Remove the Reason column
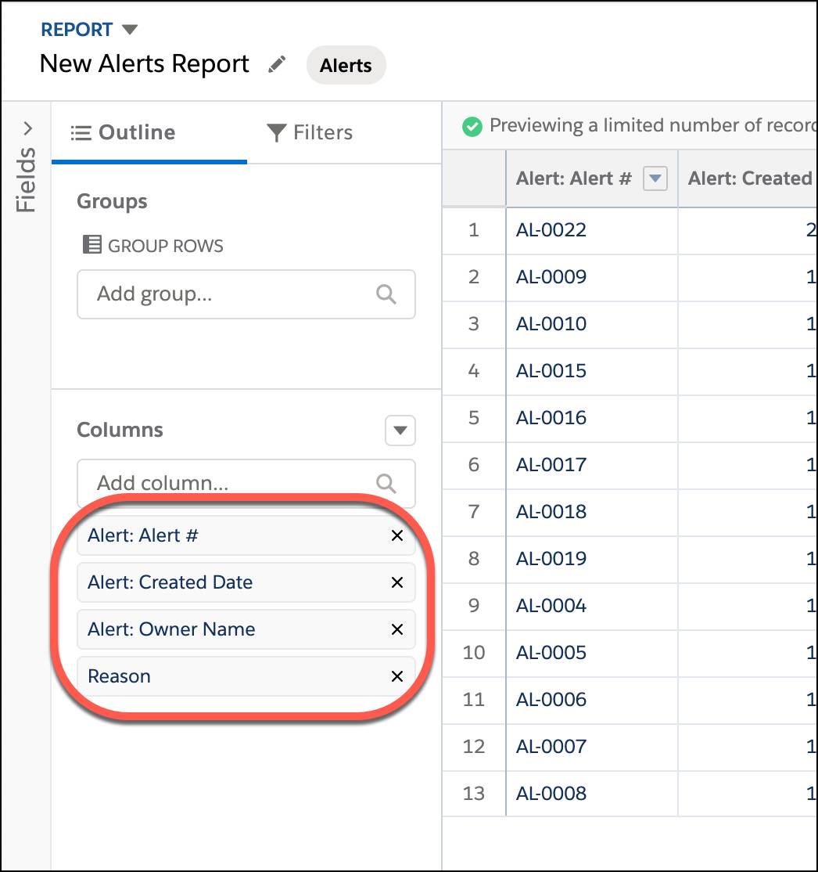818x872 pixels. (396, 676)
